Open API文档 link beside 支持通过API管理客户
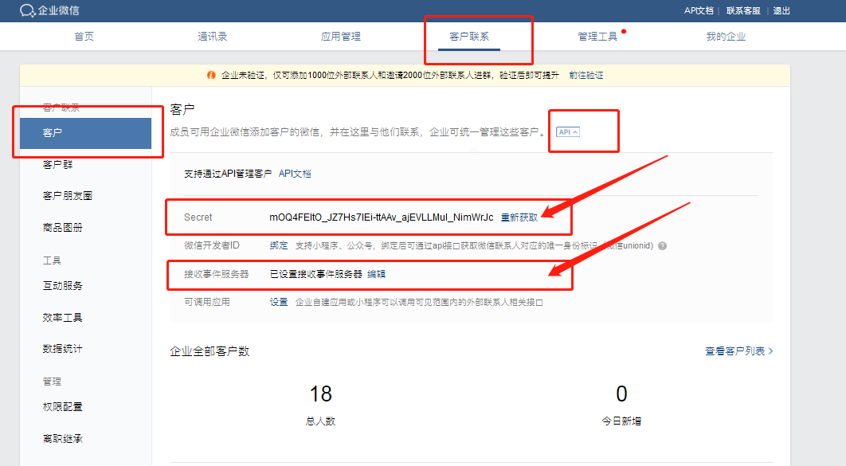The image size is (846, 466). [295, 174]
